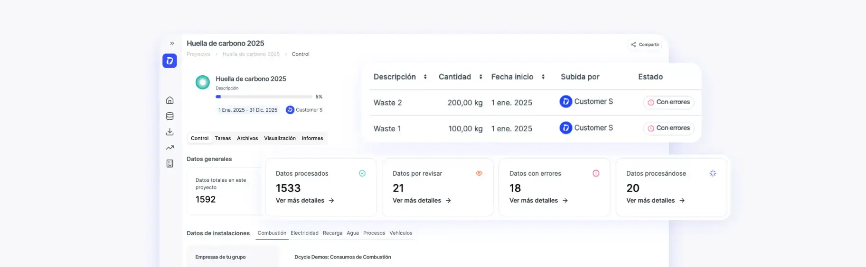Click the check icon on Datos procesados card
Screen dimensions: 866x267
coord(362,173)
